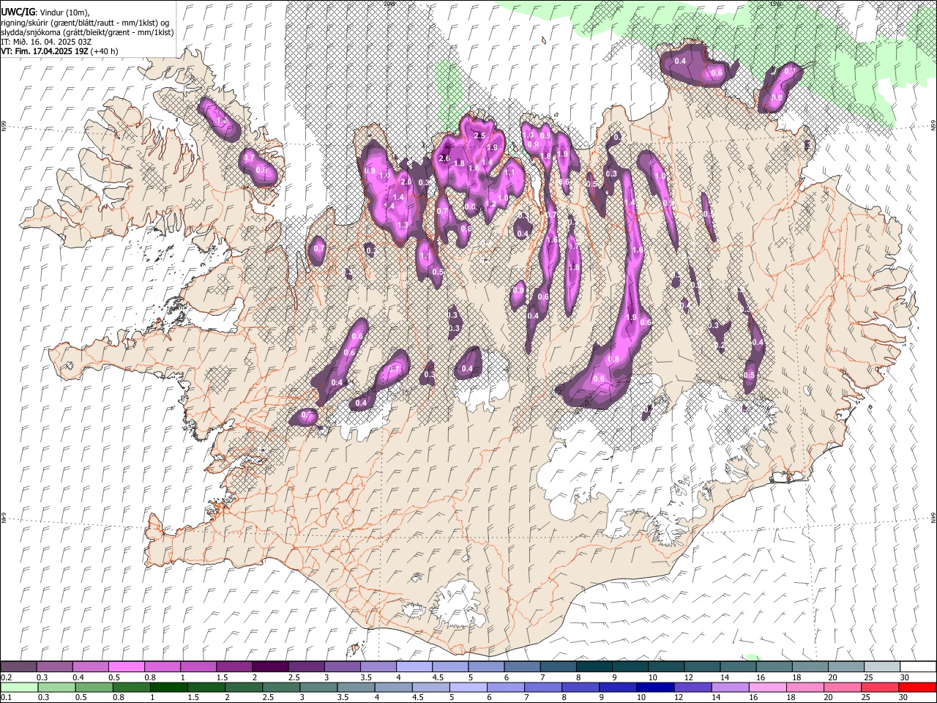Pick the bright pink top-row swatch between 0.5 and 0.8

(x=126, y=666)
